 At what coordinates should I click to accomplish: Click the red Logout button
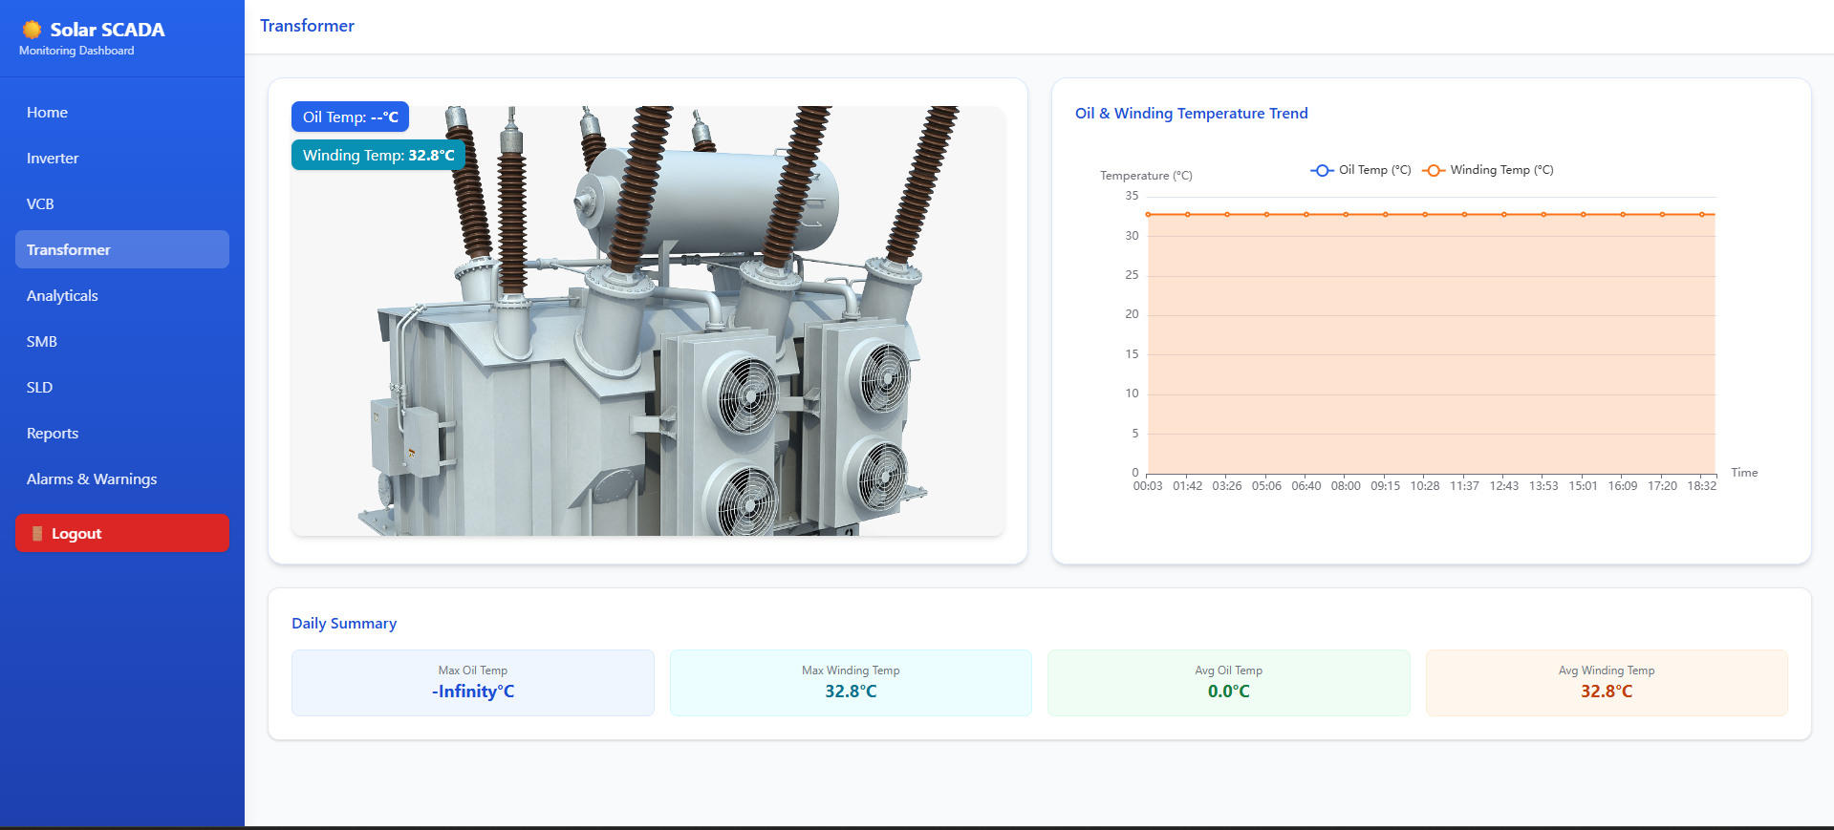click(121, 533)
